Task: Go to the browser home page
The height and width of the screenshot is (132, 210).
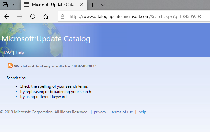Action: tap(46, 16)
